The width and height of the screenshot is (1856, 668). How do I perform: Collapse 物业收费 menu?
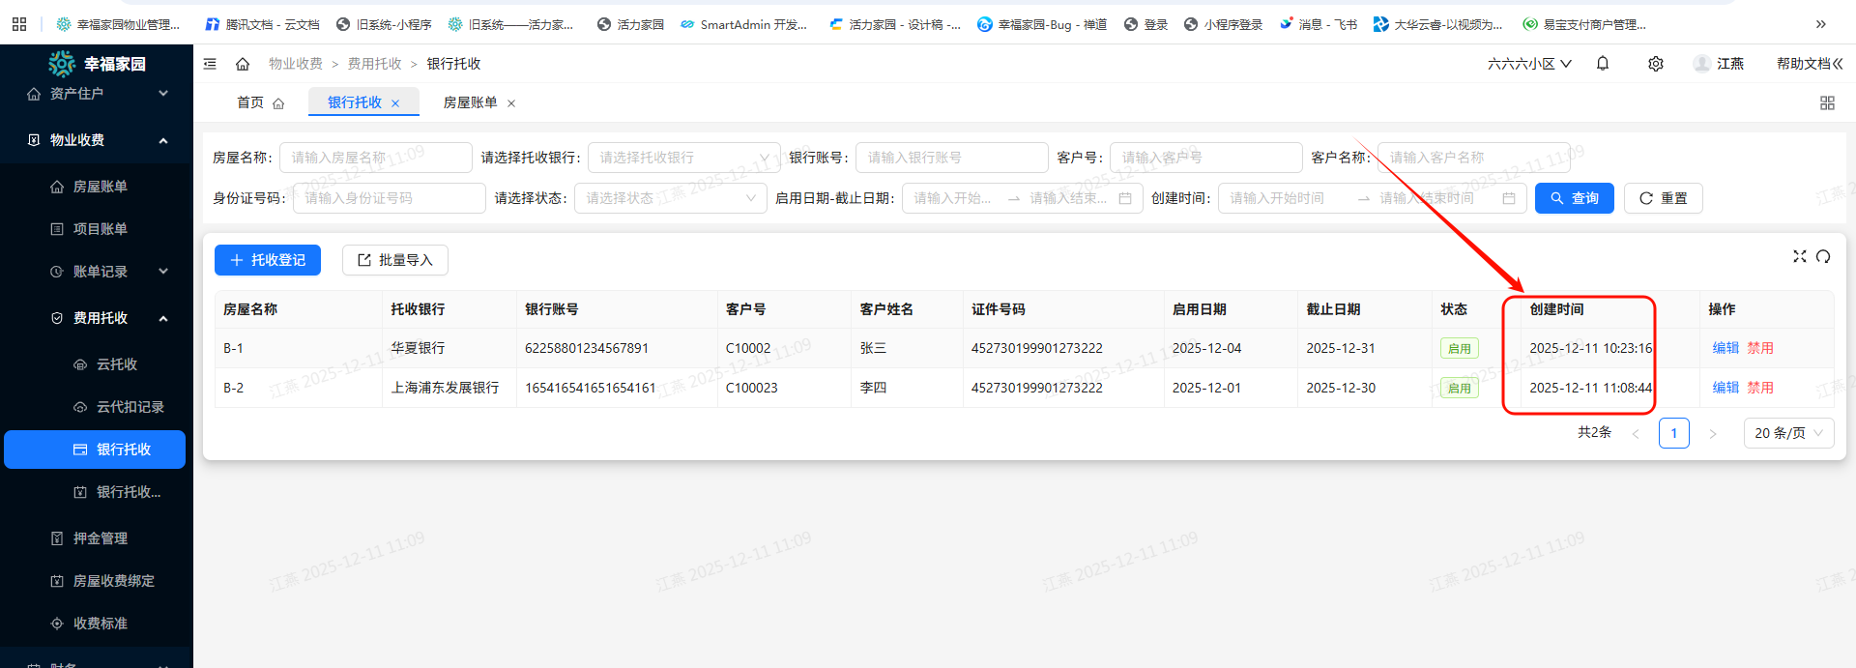point(97,140)
